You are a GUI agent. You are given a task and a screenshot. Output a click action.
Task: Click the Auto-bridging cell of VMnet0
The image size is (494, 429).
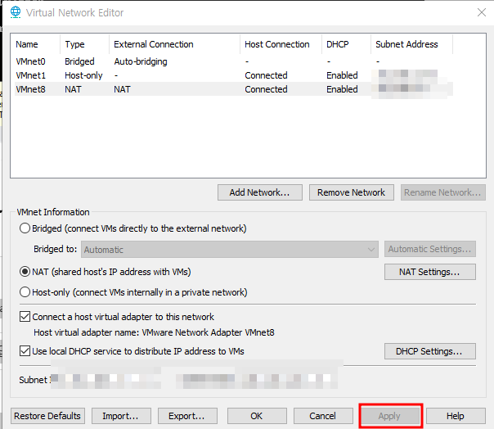tap(141, 61)
